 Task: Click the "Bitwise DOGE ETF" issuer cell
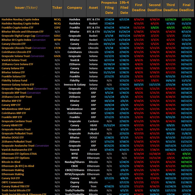13,138
